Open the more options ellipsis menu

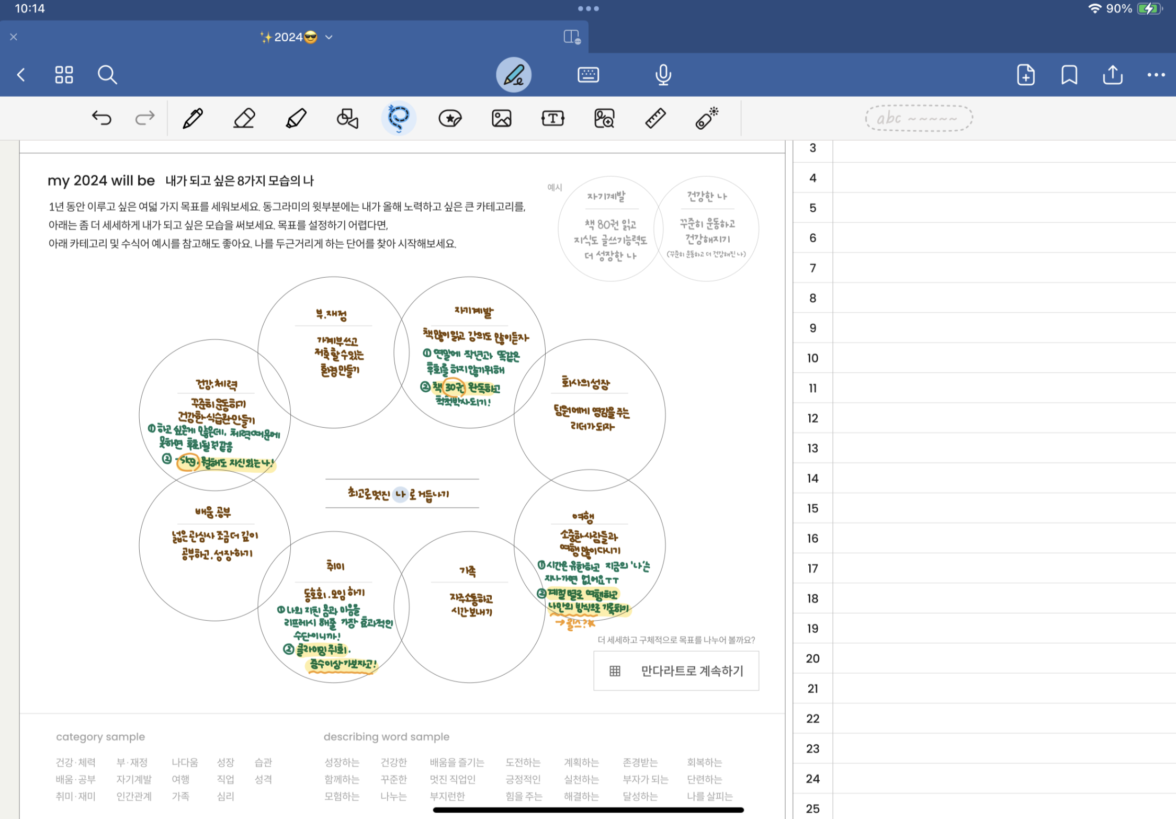point(1156,75)
